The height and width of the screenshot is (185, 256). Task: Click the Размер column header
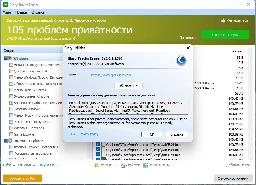(238, 51)
